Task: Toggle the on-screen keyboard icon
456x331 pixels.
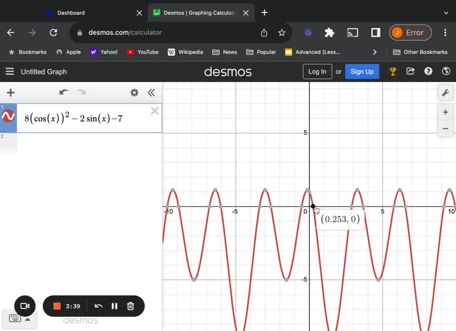Action: (x=15, y=319)
